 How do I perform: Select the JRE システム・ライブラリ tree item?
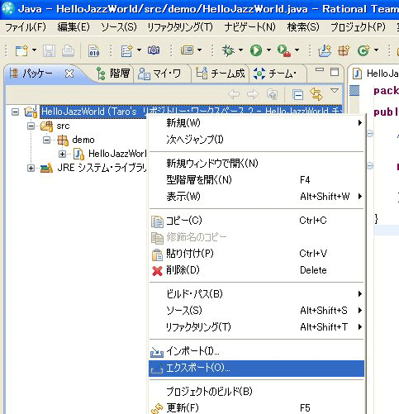102,168
